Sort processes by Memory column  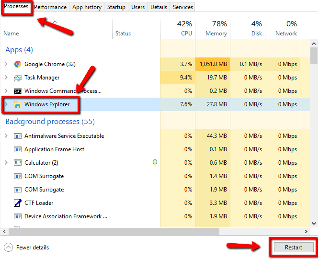213,29
